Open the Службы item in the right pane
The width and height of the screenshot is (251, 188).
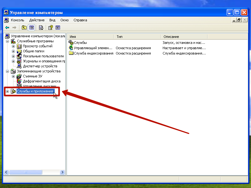(80, 43)
